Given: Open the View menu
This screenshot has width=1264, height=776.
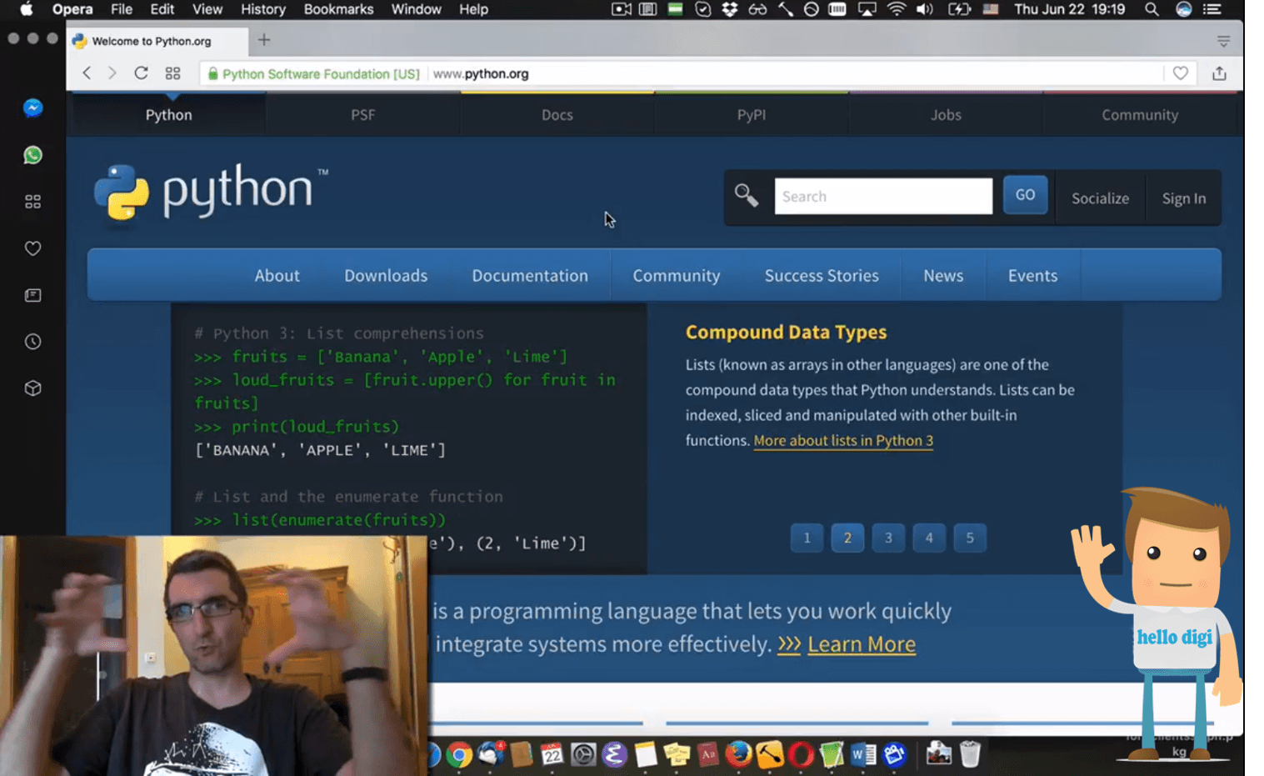Looking at the screenshot, I should [x=207, y=9].
